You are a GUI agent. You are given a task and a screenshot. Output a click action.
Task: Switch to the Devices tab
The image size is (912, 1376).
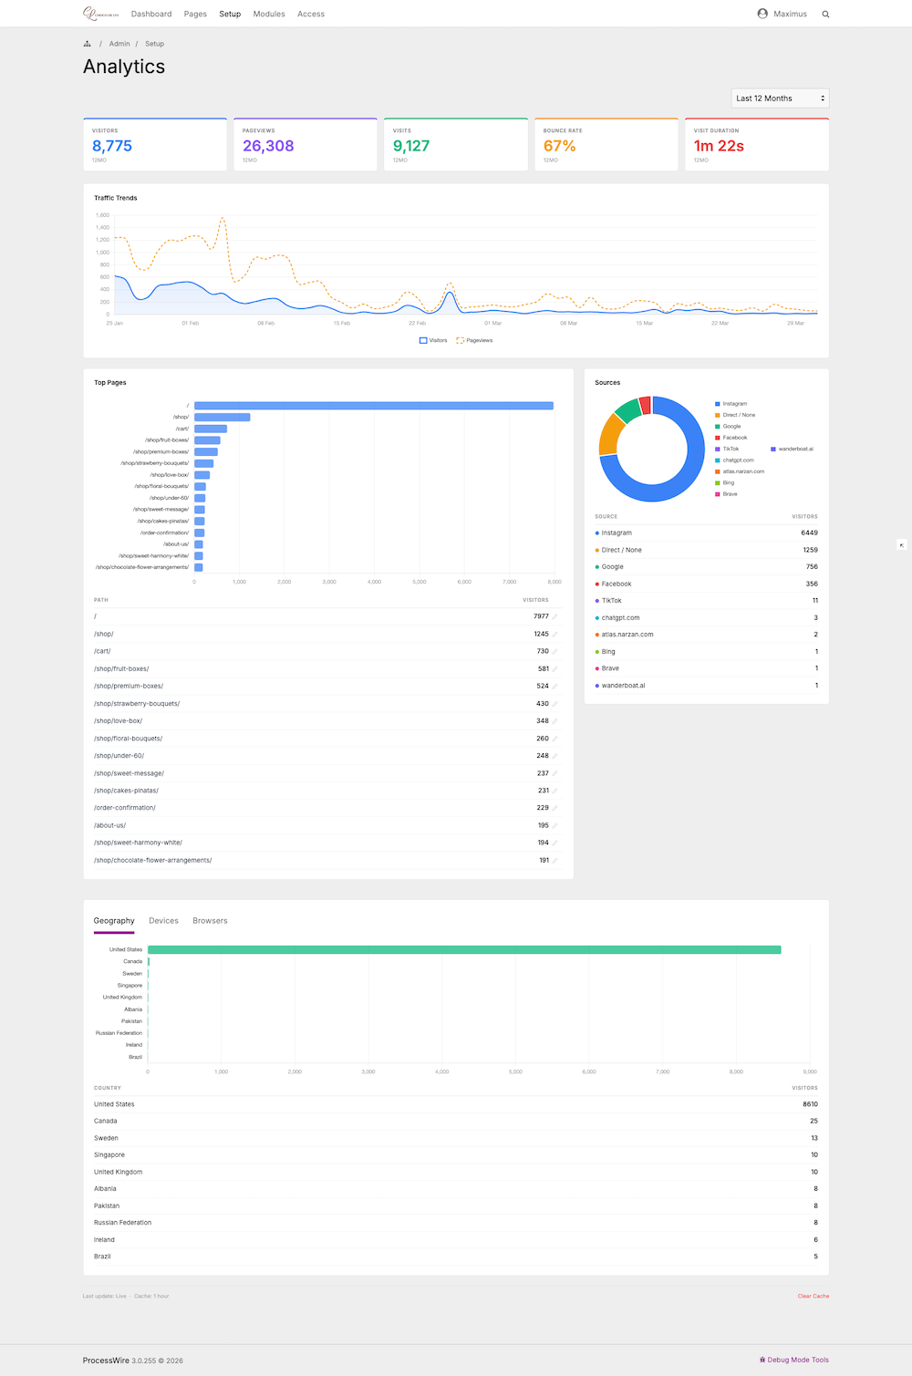click(163, 921)
